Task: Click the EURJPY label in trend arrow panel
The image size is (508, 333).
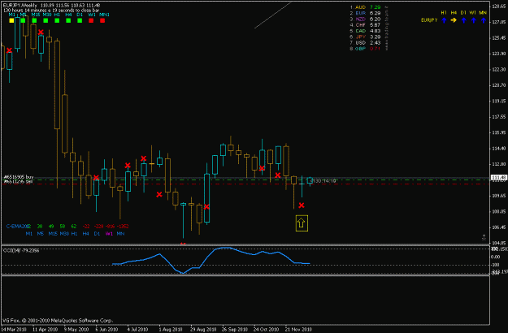Action: (x=429, y=20)
